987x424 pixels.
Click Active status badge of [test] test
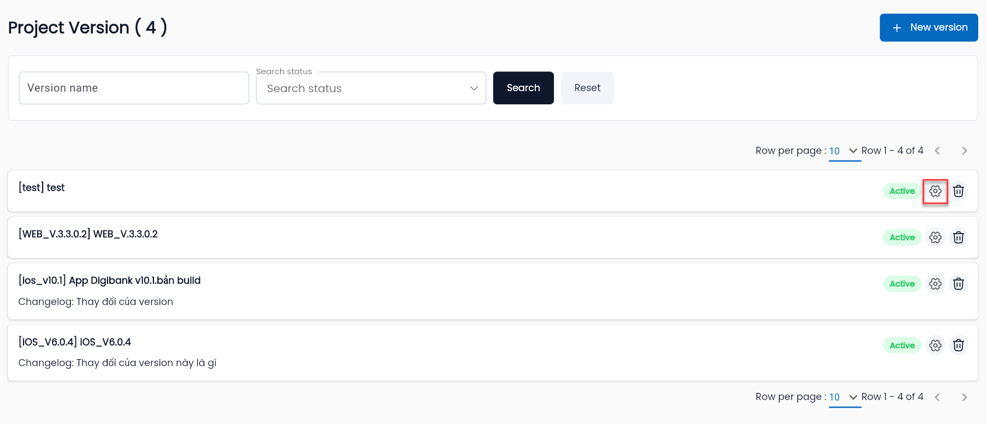pos(902,191)
